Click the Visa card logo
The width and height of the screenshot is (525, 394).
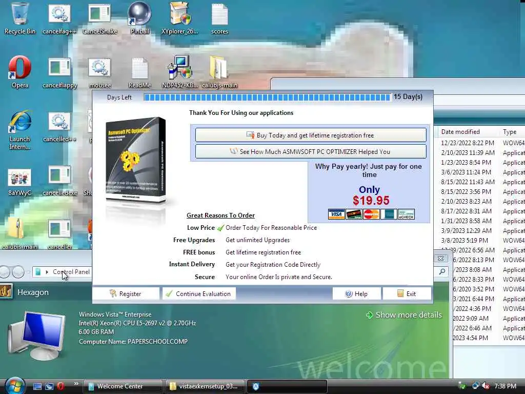tap(336, 214)
